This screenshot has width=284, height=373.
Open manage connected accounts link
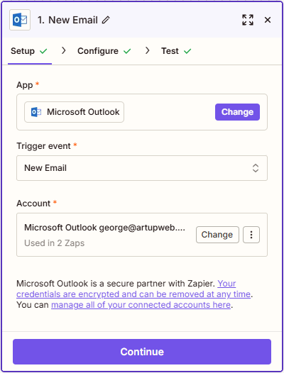coord(141,305)
